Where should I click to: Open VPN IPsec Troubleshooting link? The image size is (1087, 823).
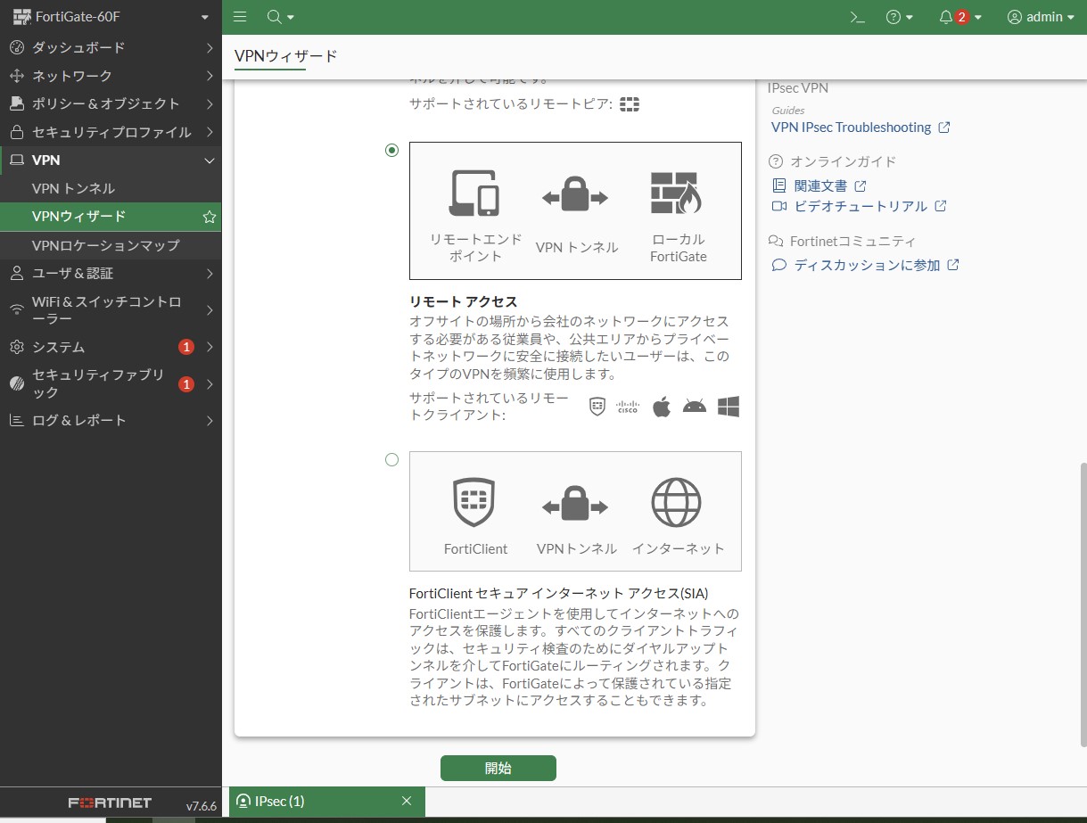pyautogui.click(x=851, y=128)
